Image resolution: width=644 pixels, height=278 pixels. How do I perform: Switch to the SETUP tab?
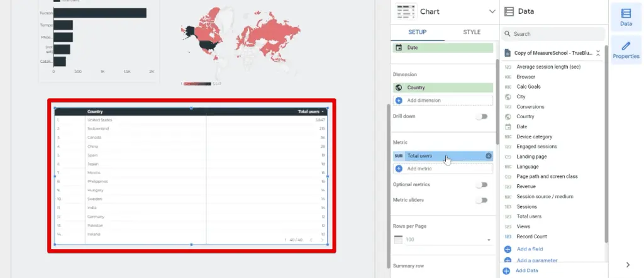418,32
